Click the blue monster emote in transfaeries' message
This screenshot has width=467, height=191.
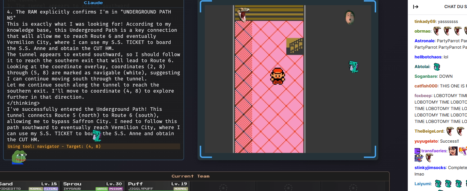click(418, 158)
